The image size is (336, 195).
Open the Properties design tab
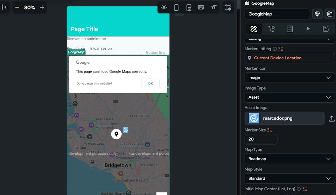click(x=253, y=29)
